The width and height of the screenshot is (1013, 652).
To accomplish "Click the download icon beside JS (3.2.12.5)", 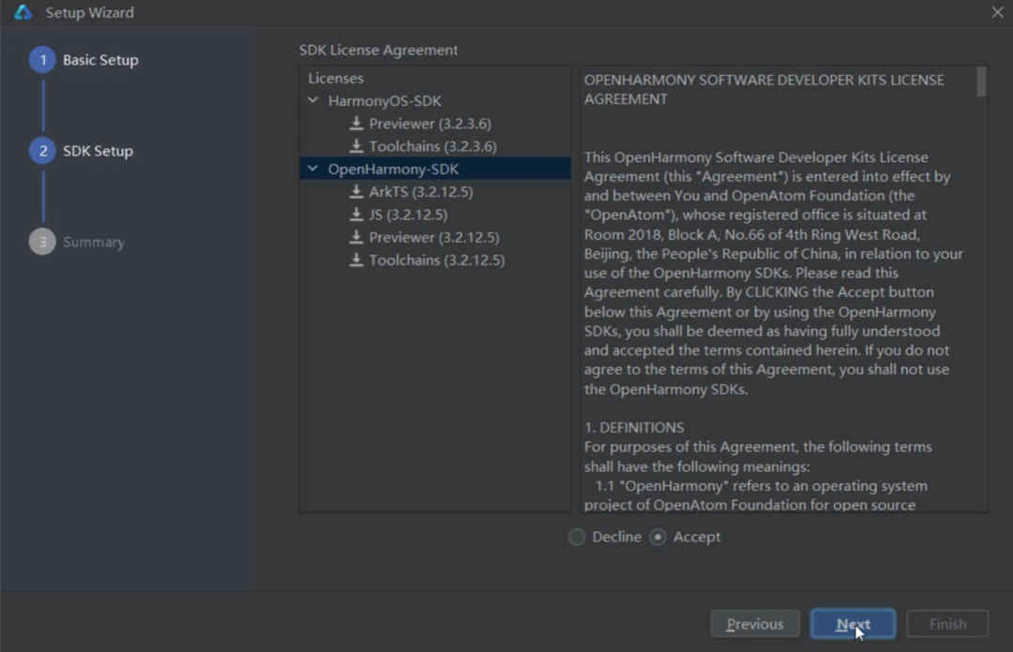I will point(356,215).
